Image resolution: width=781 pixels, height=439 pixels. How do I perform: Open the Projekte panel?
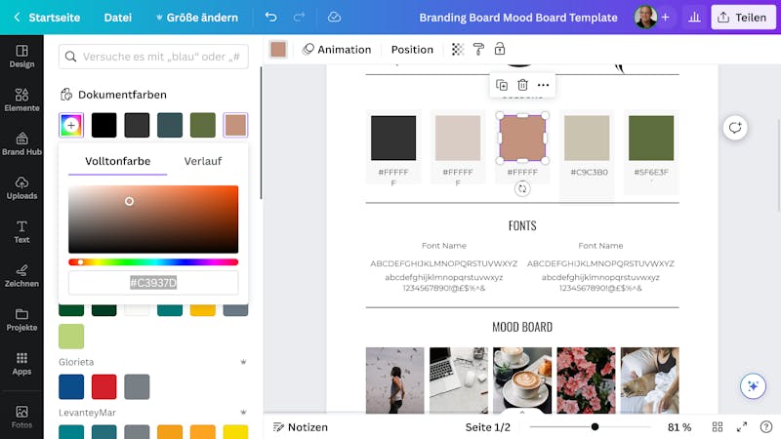tap(21, 319)
